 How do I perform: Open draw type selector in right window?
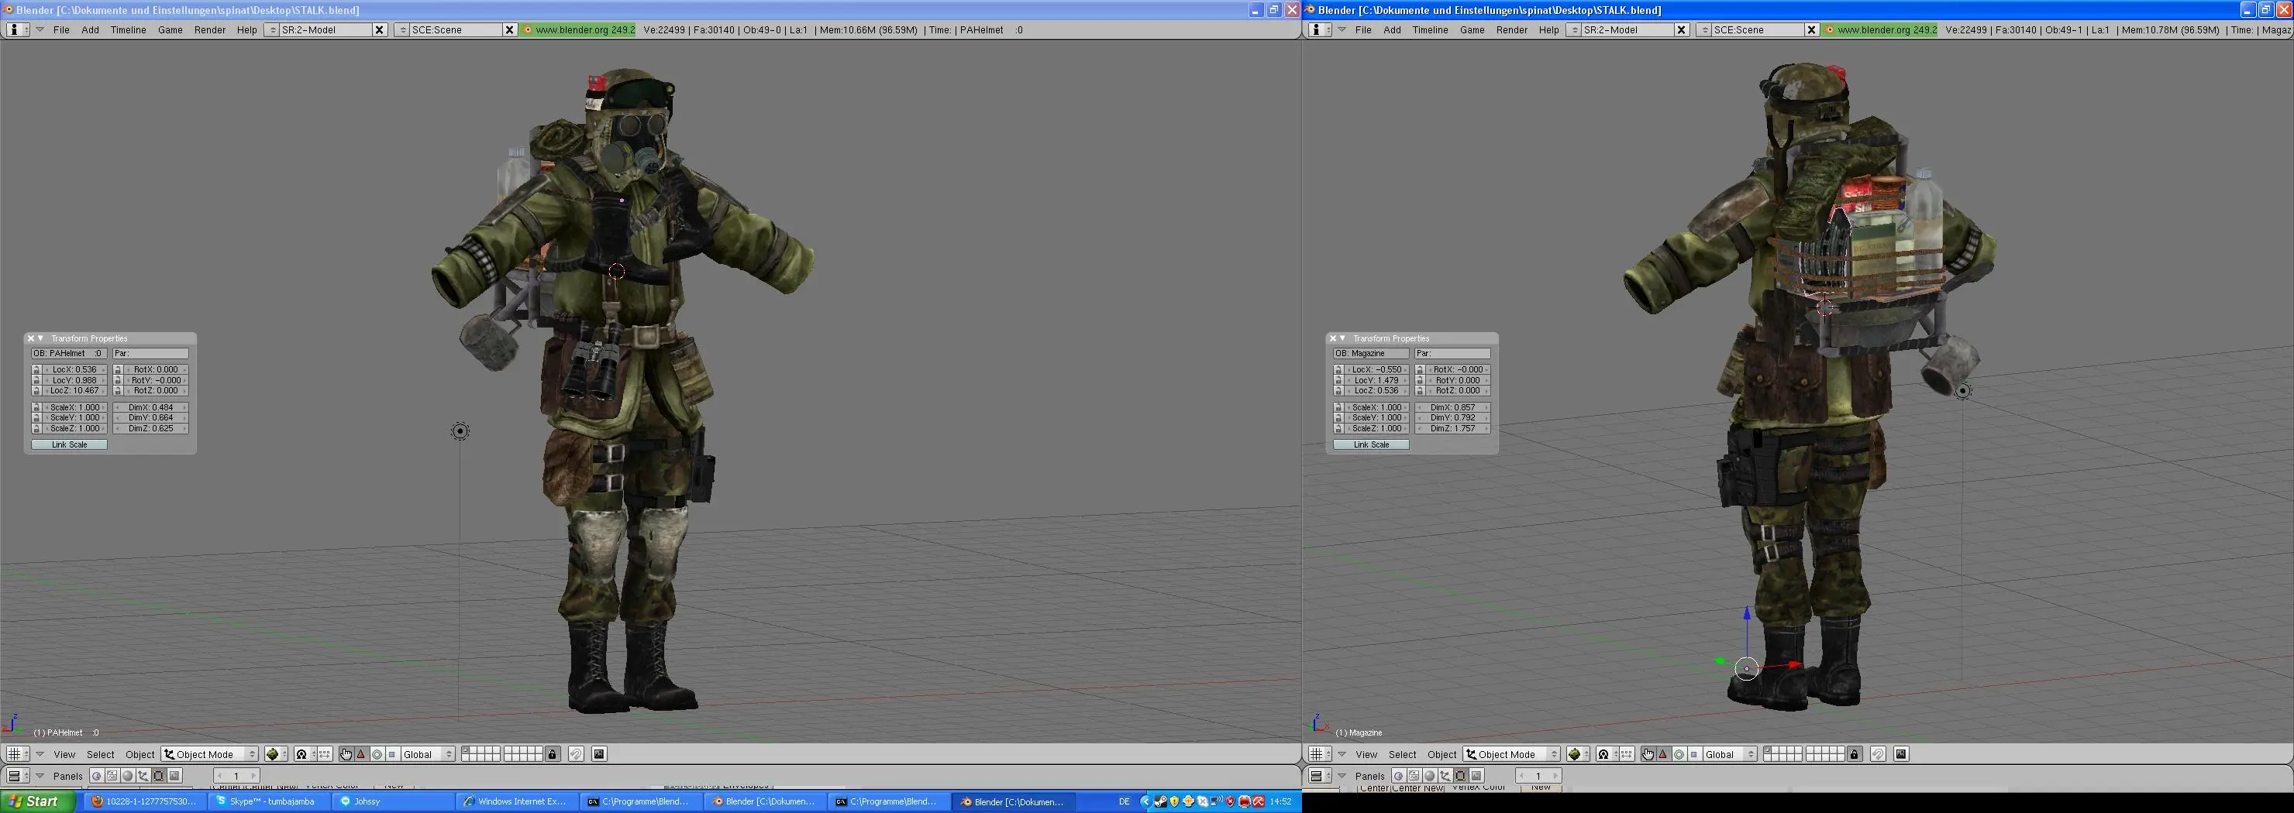tap(1579, 754)
